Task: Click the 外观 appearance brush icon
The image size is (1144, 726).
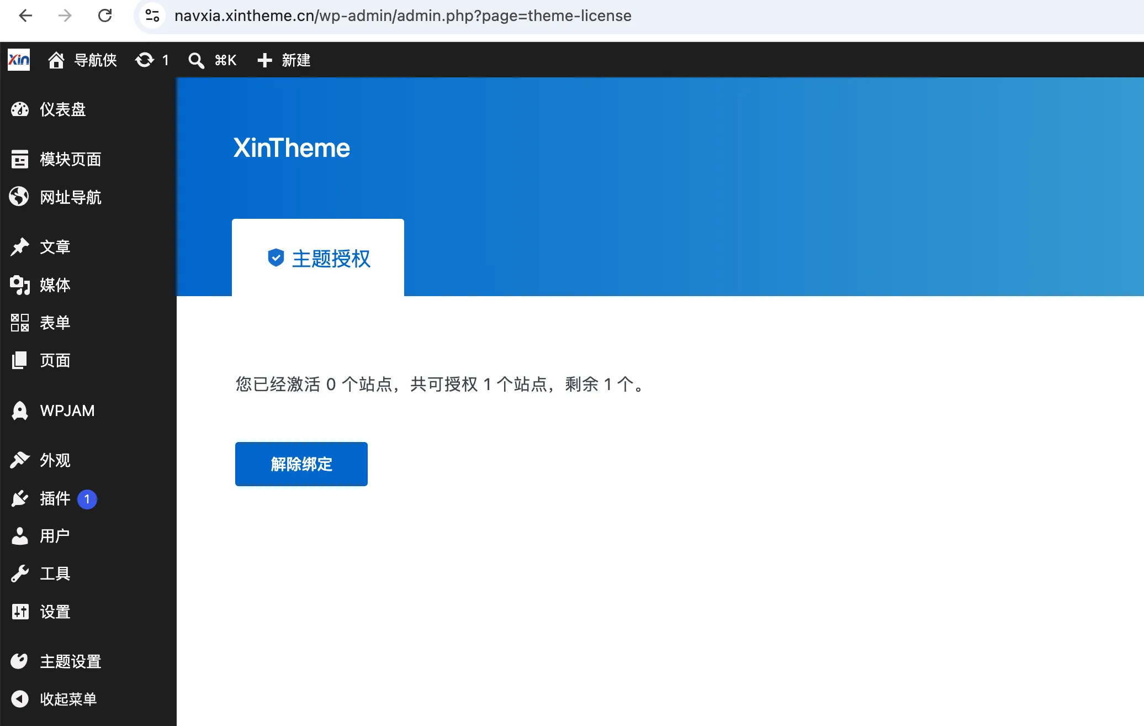Action: (20, 460)
